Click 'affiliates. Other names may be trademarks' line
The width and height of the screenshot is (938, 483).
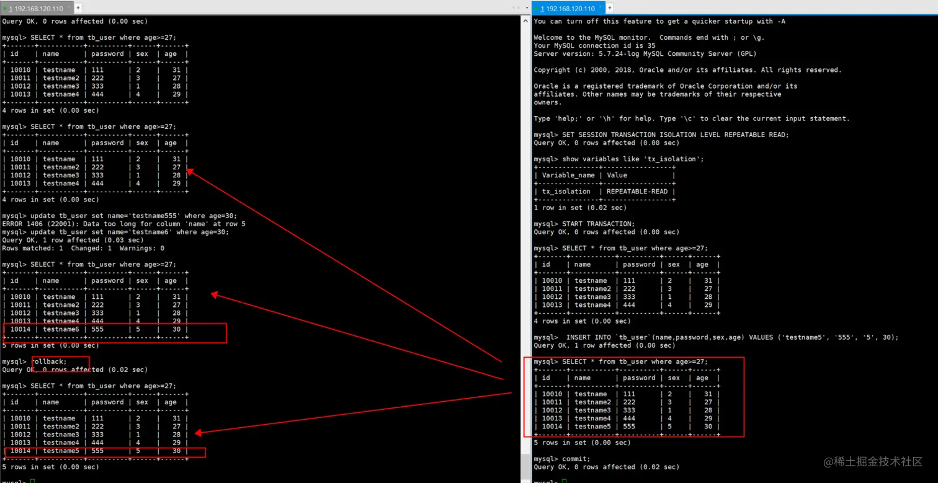click(x=658, y=94)
